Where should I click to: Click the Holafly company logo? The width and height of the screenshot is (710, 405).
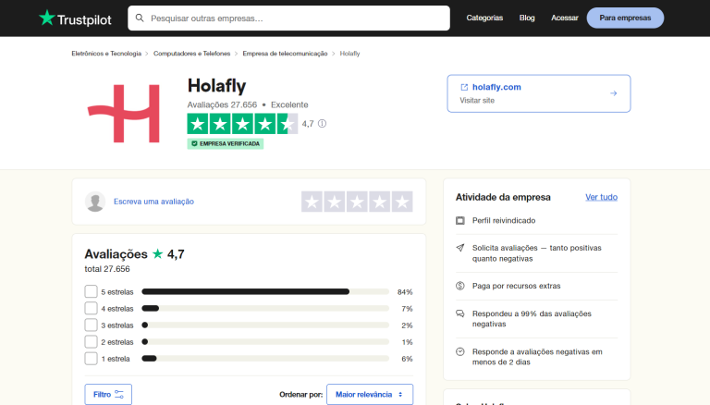(123, 113)
